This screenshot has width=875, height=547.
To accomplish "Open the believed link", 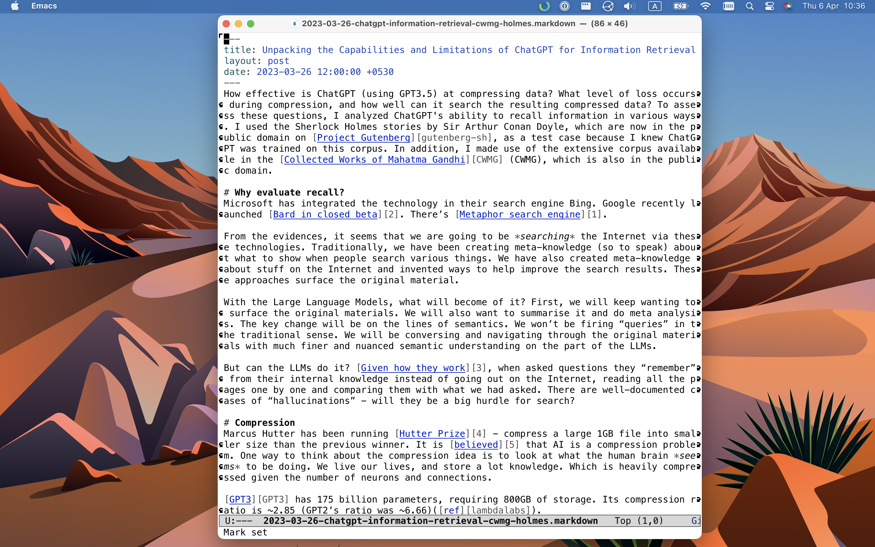I will [x=476, y=445].
